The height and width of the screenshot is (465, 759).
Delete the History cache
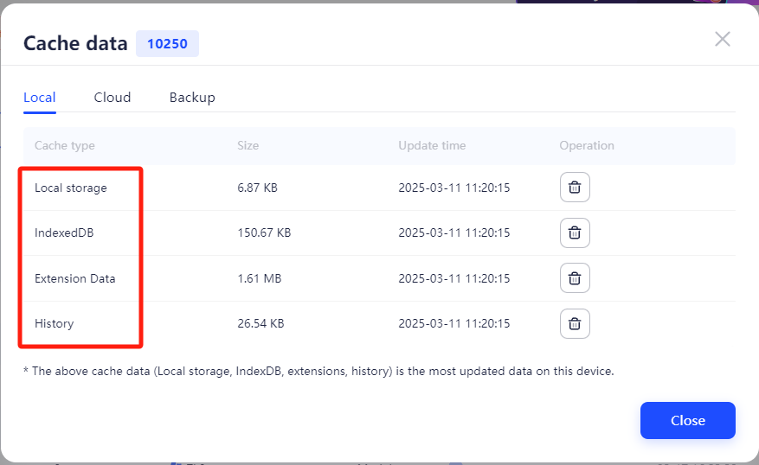pyautogui.click(x=575, y=323)
